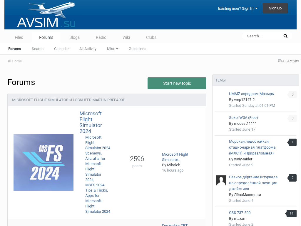Open the Blogs tab
301x226 pixels.
point(74,37)
